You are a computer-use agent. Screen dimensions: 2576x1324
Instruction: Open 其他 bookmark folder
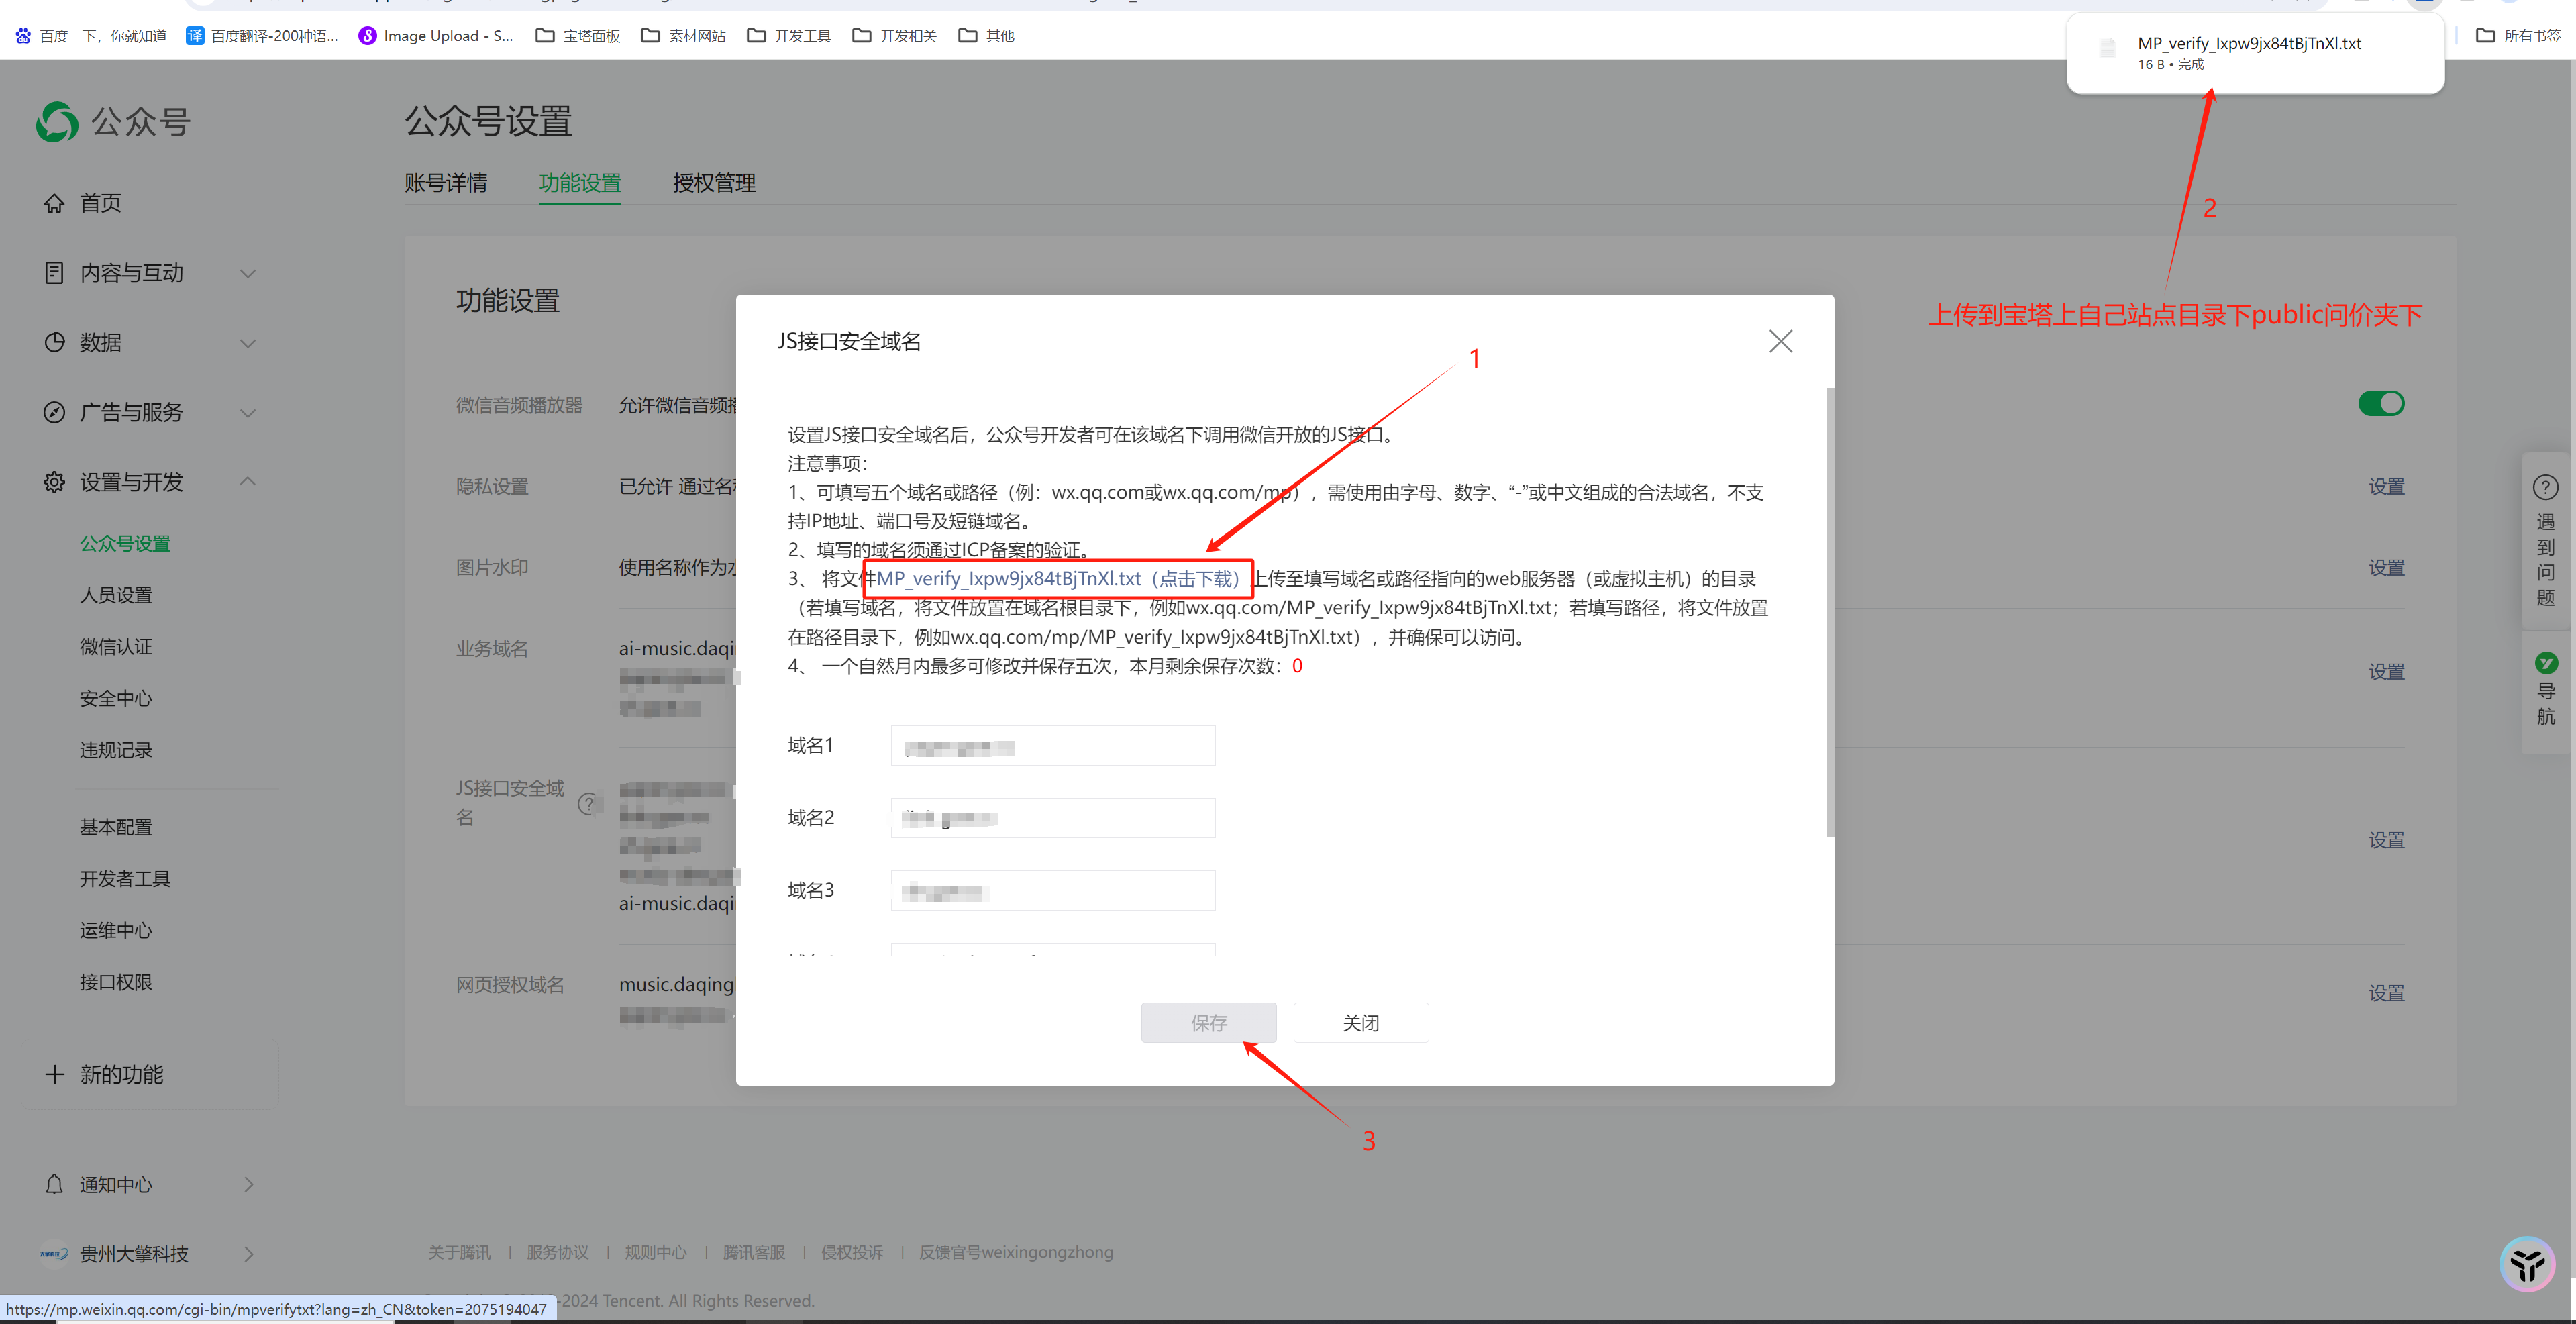click(986, 36)
